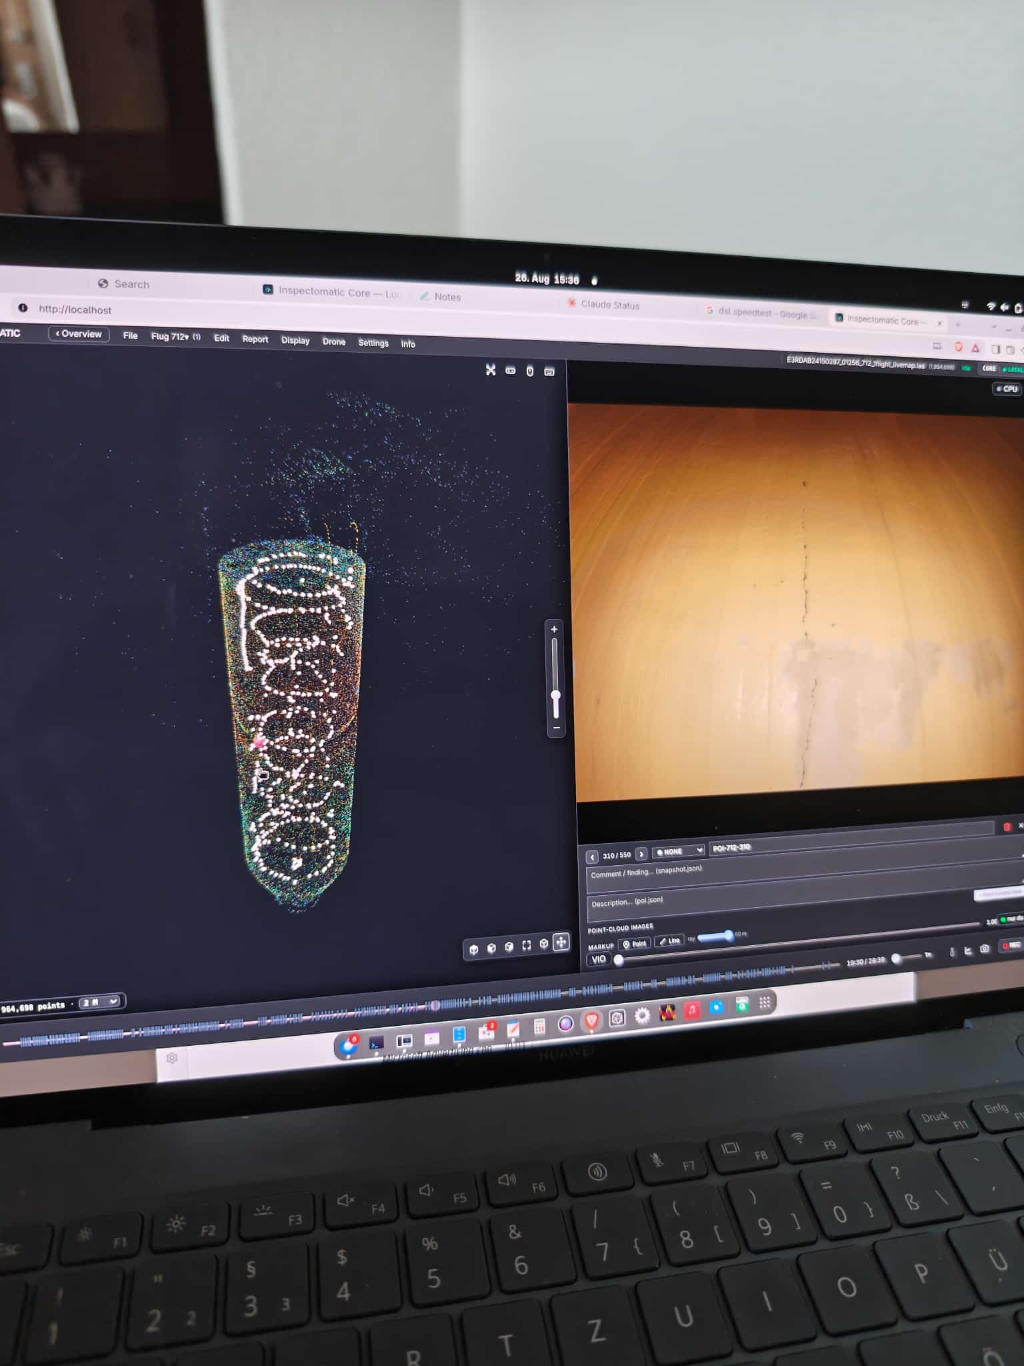Open the Drone menu

coord(334,341)
